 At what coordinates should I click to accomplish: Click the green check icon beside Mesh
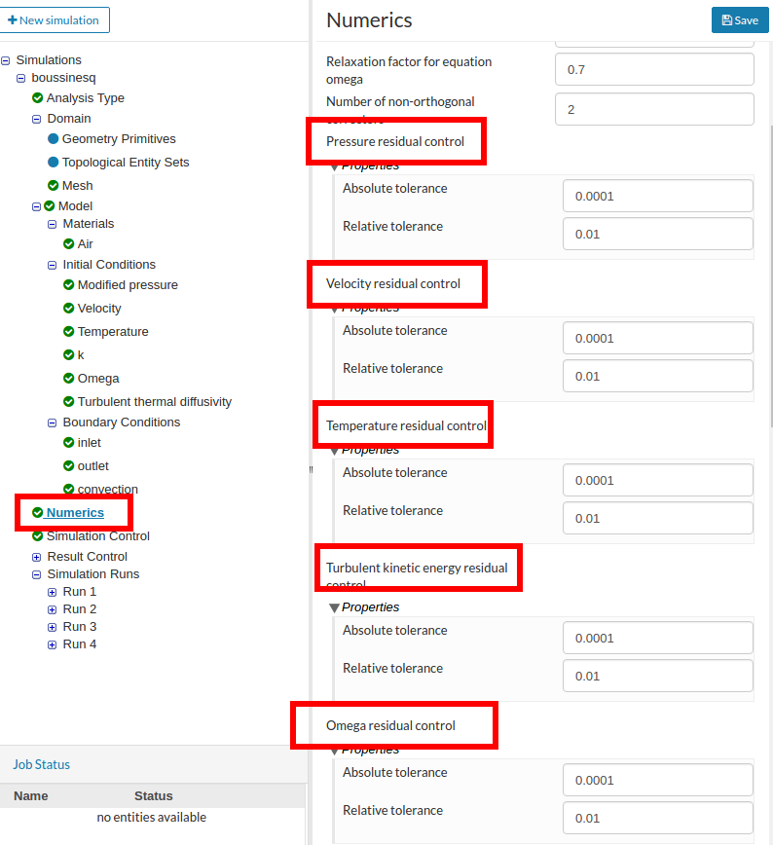[53, 186]
